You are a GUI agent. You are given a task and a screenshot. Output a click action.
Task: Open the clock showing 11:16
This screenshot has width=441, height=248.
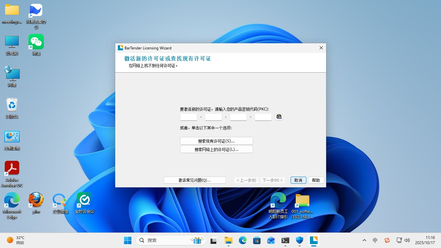pos(425,240)
